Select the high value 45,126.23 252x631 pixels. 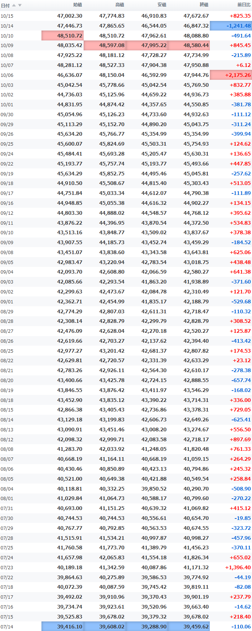tap(112, 114)
